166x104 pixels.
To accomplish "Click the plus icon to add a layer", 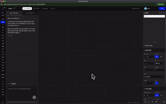I will click(x=164, y=13).
